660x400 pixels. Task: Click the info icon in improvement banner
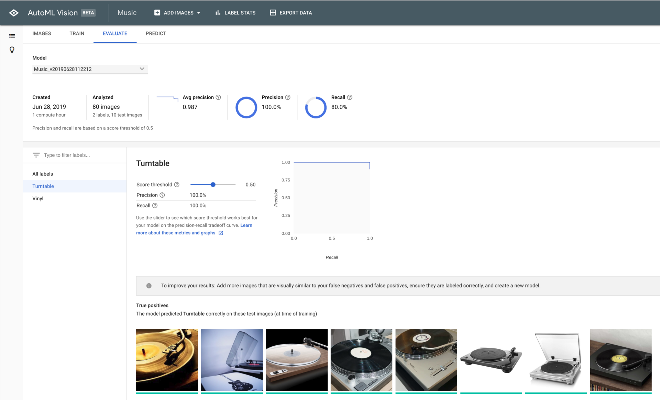[149, 286]
